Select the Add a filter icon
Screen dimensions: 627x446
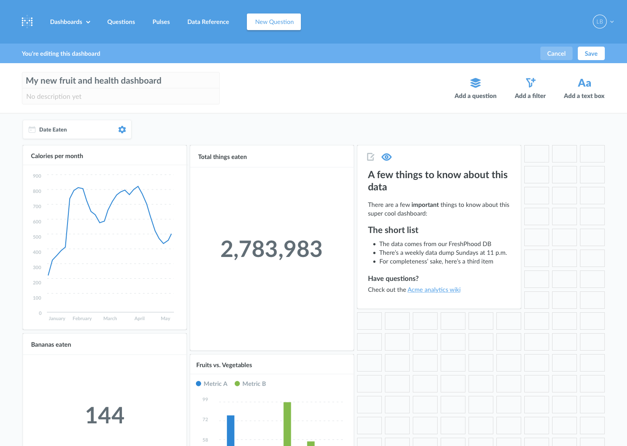pyautogui.click(x=530, y=82)
